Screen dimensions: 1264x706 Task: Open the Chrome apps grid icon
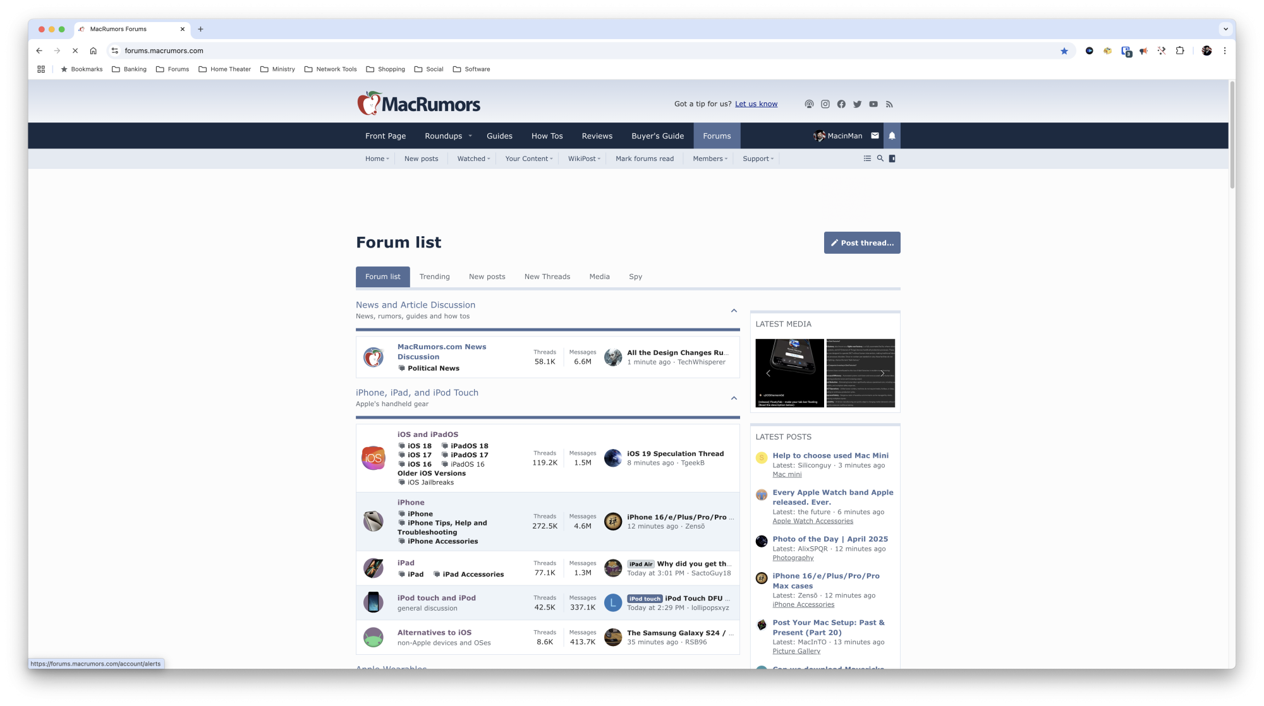coord(41,69)
